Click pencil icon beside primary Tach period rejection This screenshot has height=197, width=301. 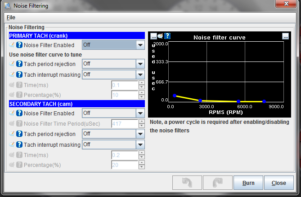tap(12, 64)
